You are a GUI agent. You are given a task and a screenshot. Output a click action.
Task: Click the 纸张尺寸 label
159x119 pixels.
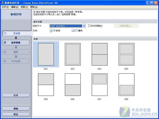[38, 26]
